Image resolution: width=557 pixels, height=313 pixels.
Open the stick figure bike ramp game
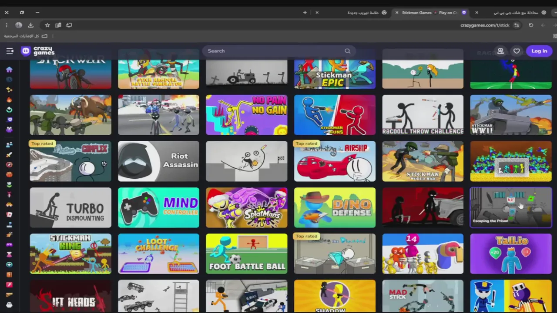pos(247,161)
